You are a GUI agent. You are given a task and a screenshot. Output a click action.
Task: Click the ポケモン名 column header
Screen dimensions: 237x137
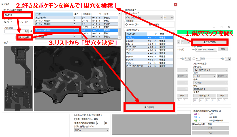tap(136, 34)
